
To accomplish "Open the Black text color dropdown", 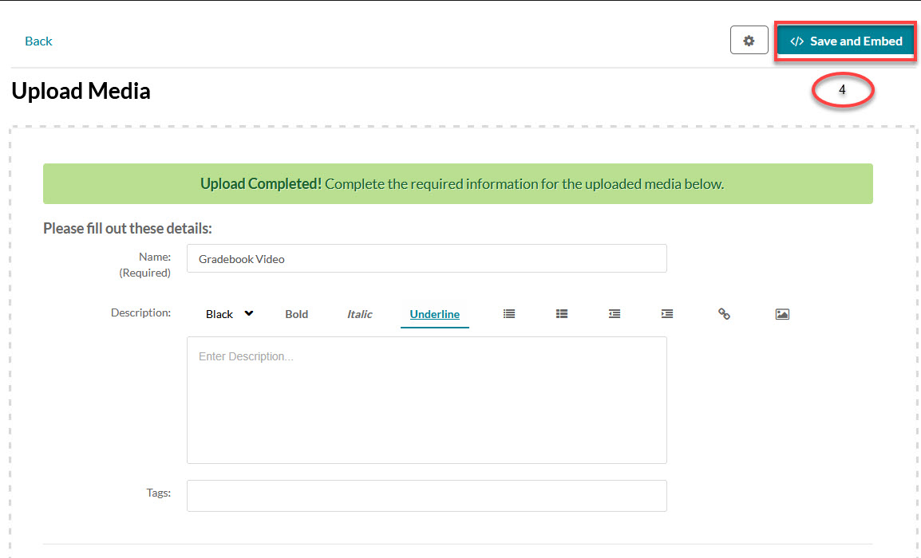I will point(229,314).
